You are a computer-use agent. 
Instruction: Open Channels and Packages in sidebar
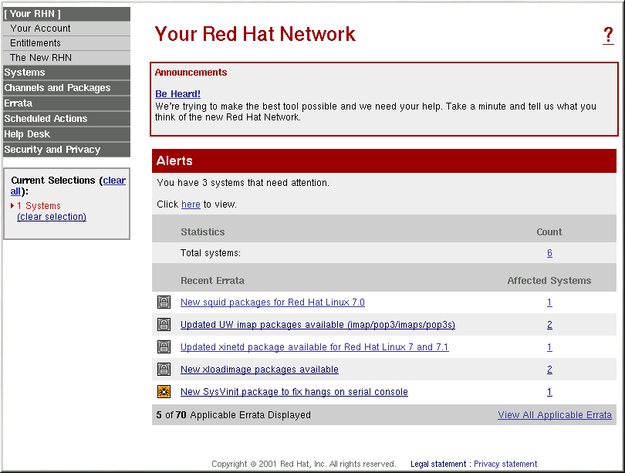[x=57, y=88]
